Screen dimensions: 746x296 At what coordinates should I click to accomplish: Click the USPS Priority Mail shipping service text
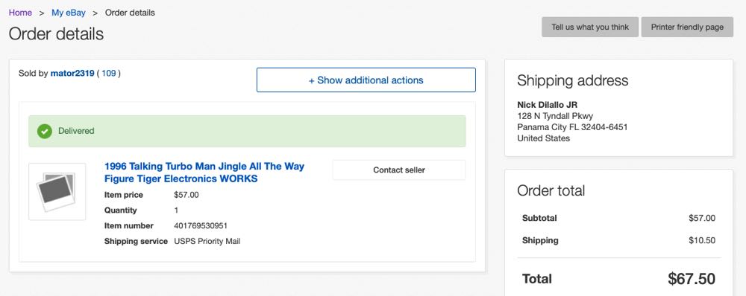tap(207, 242)
